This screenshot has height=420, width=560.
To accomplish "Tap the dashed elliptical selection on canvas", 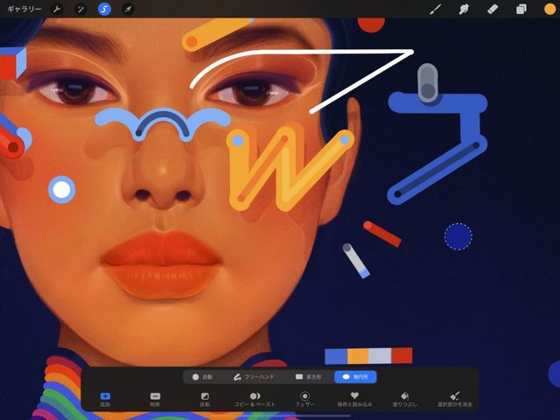I will click(458, 236).
